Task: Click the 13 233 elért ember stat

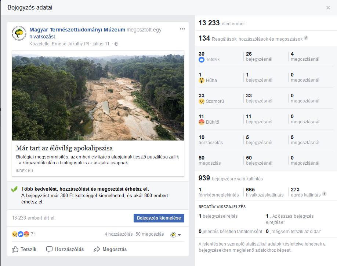Action: click(x=222, y=23)
